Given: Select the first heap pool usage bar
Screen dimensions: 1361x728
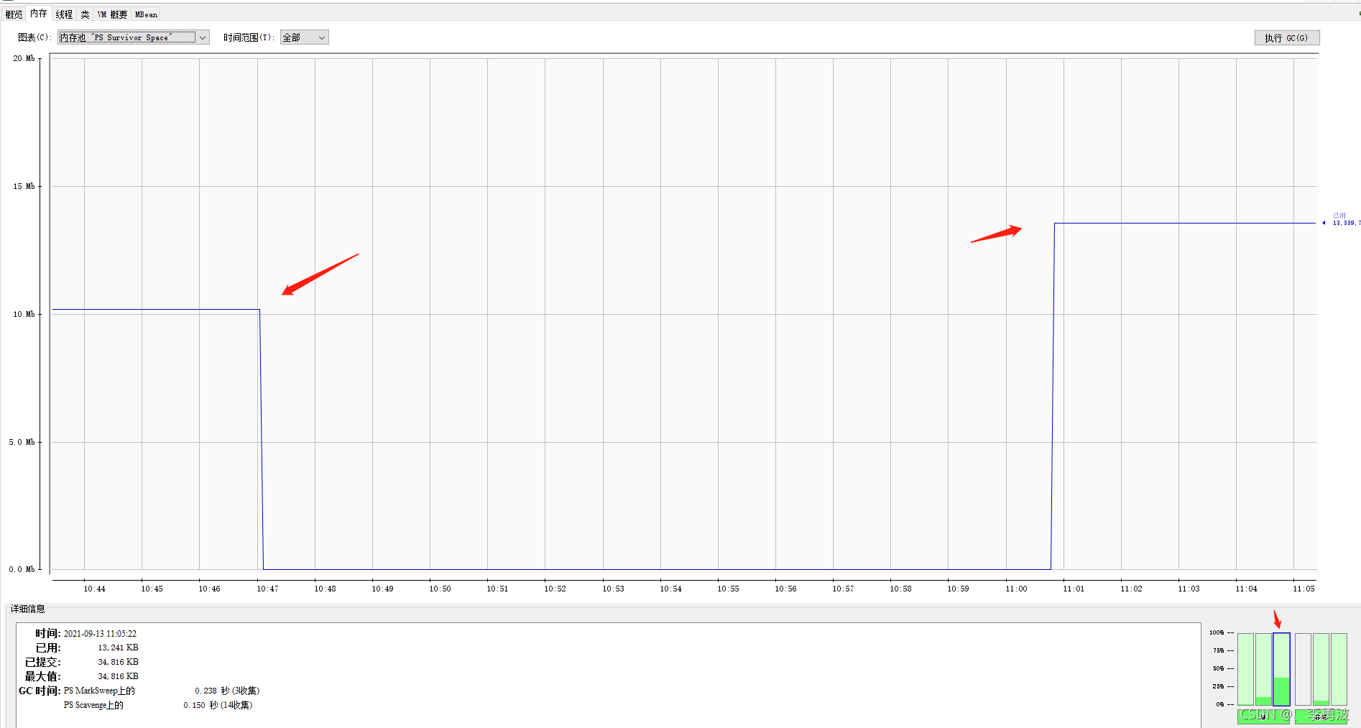Looking at the screenshot, I should click(x=1245, y=669).
